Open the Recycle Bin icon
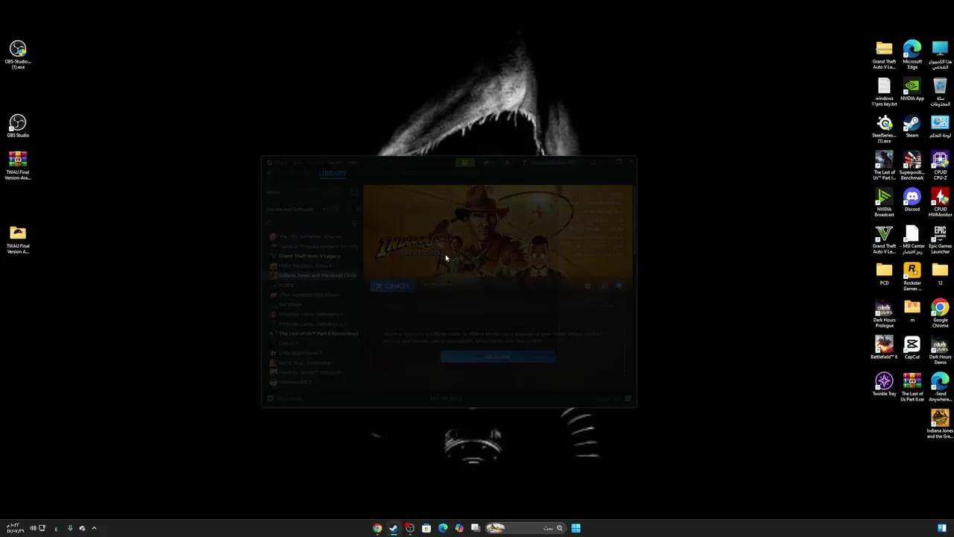Viewport: 954px width, 537px height. [940, 92]
